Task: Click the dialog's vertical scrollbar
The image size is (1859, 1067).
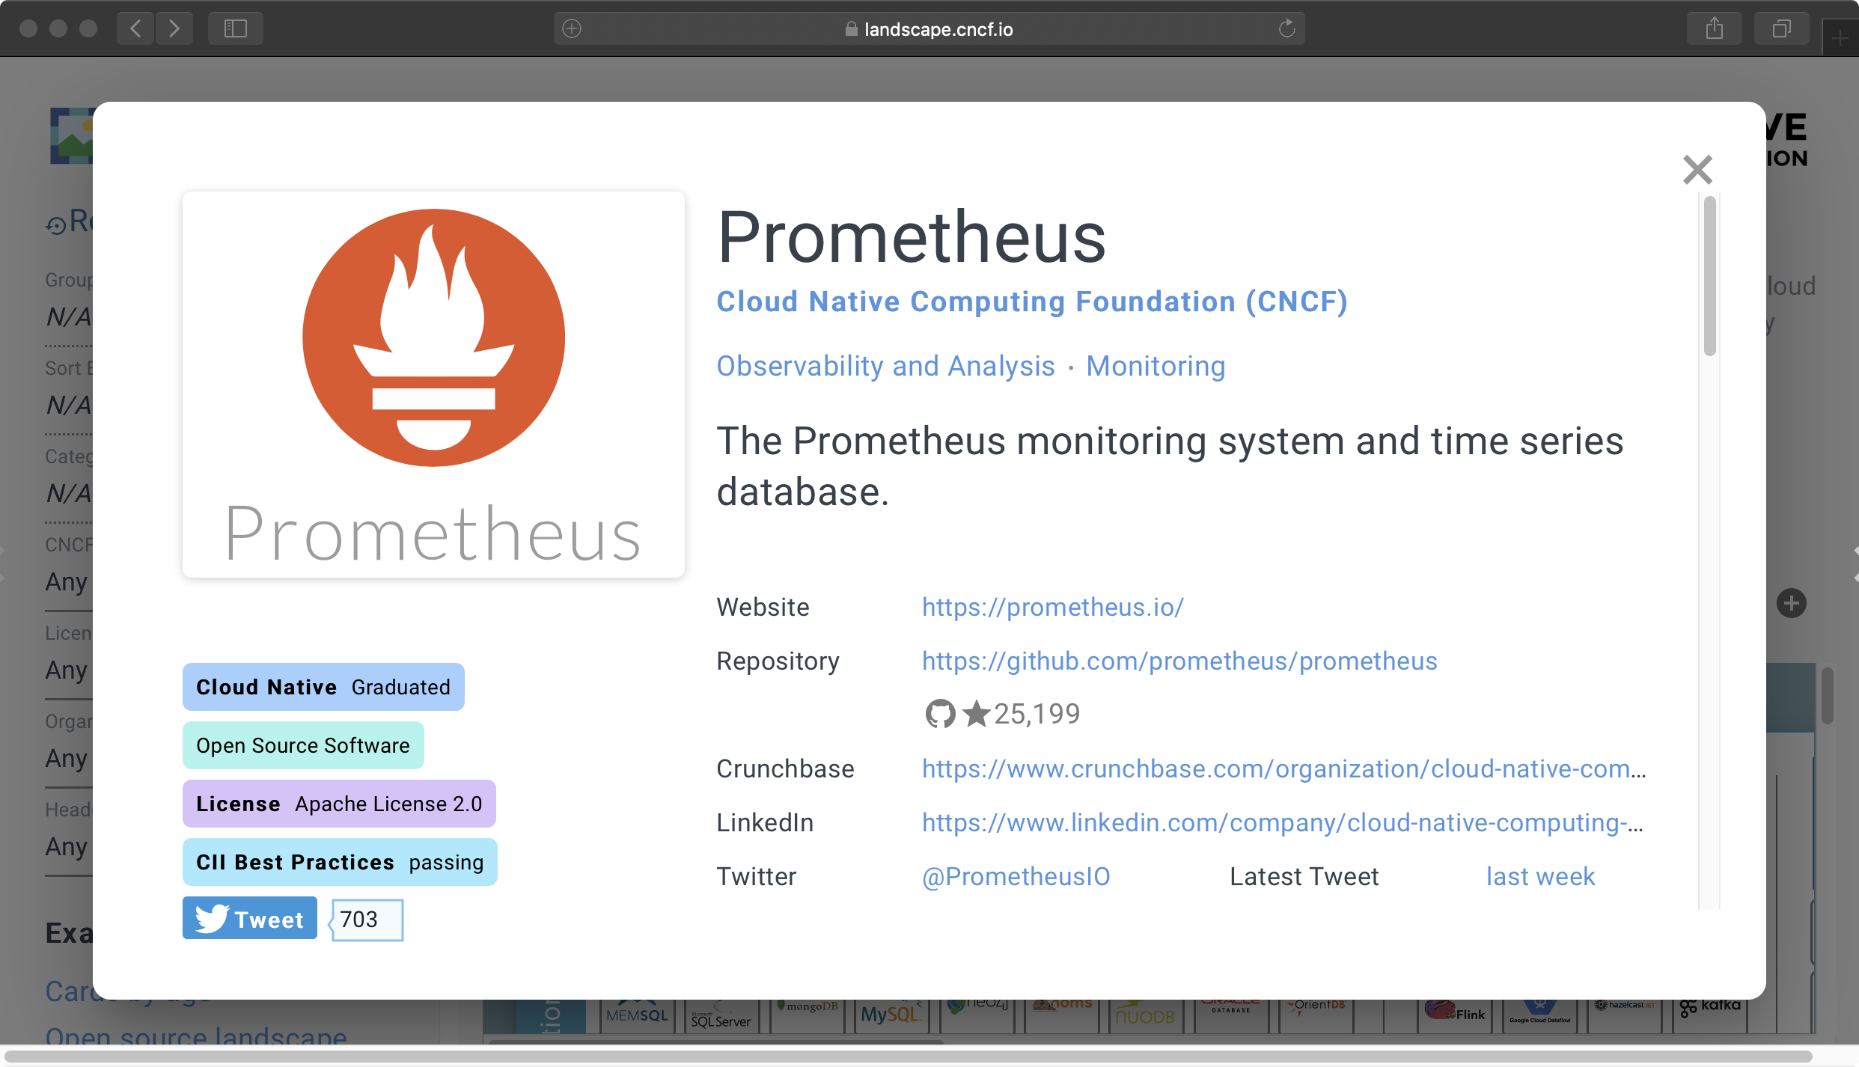Action: 1709,277
